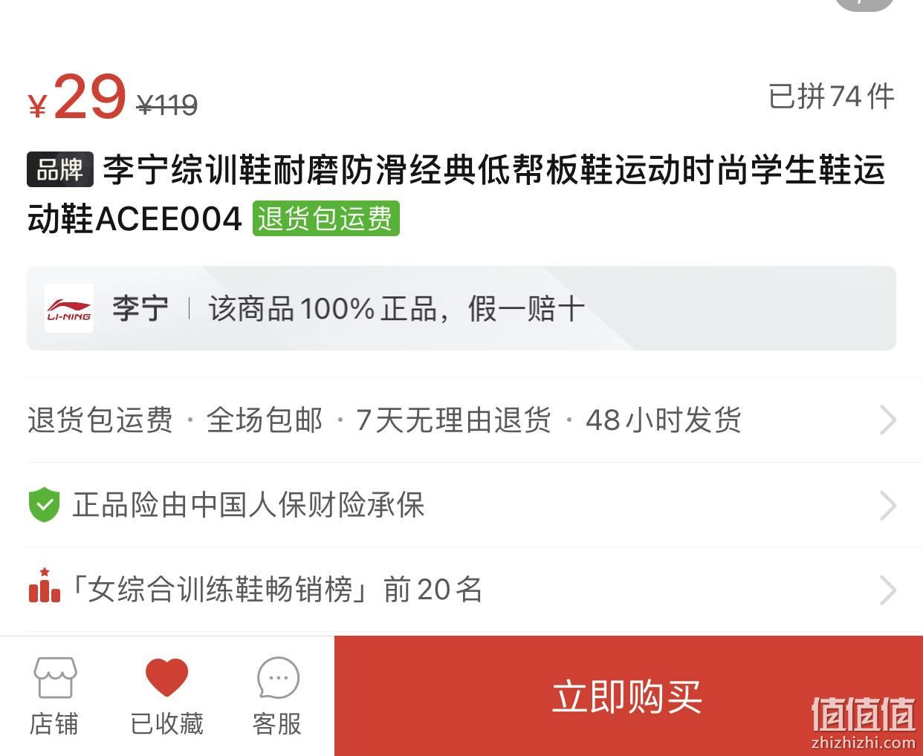The width and height of the screenshot is (923, 756).
Task: Tap the red bestseller ranking chart icon
Action: [44, 585]
